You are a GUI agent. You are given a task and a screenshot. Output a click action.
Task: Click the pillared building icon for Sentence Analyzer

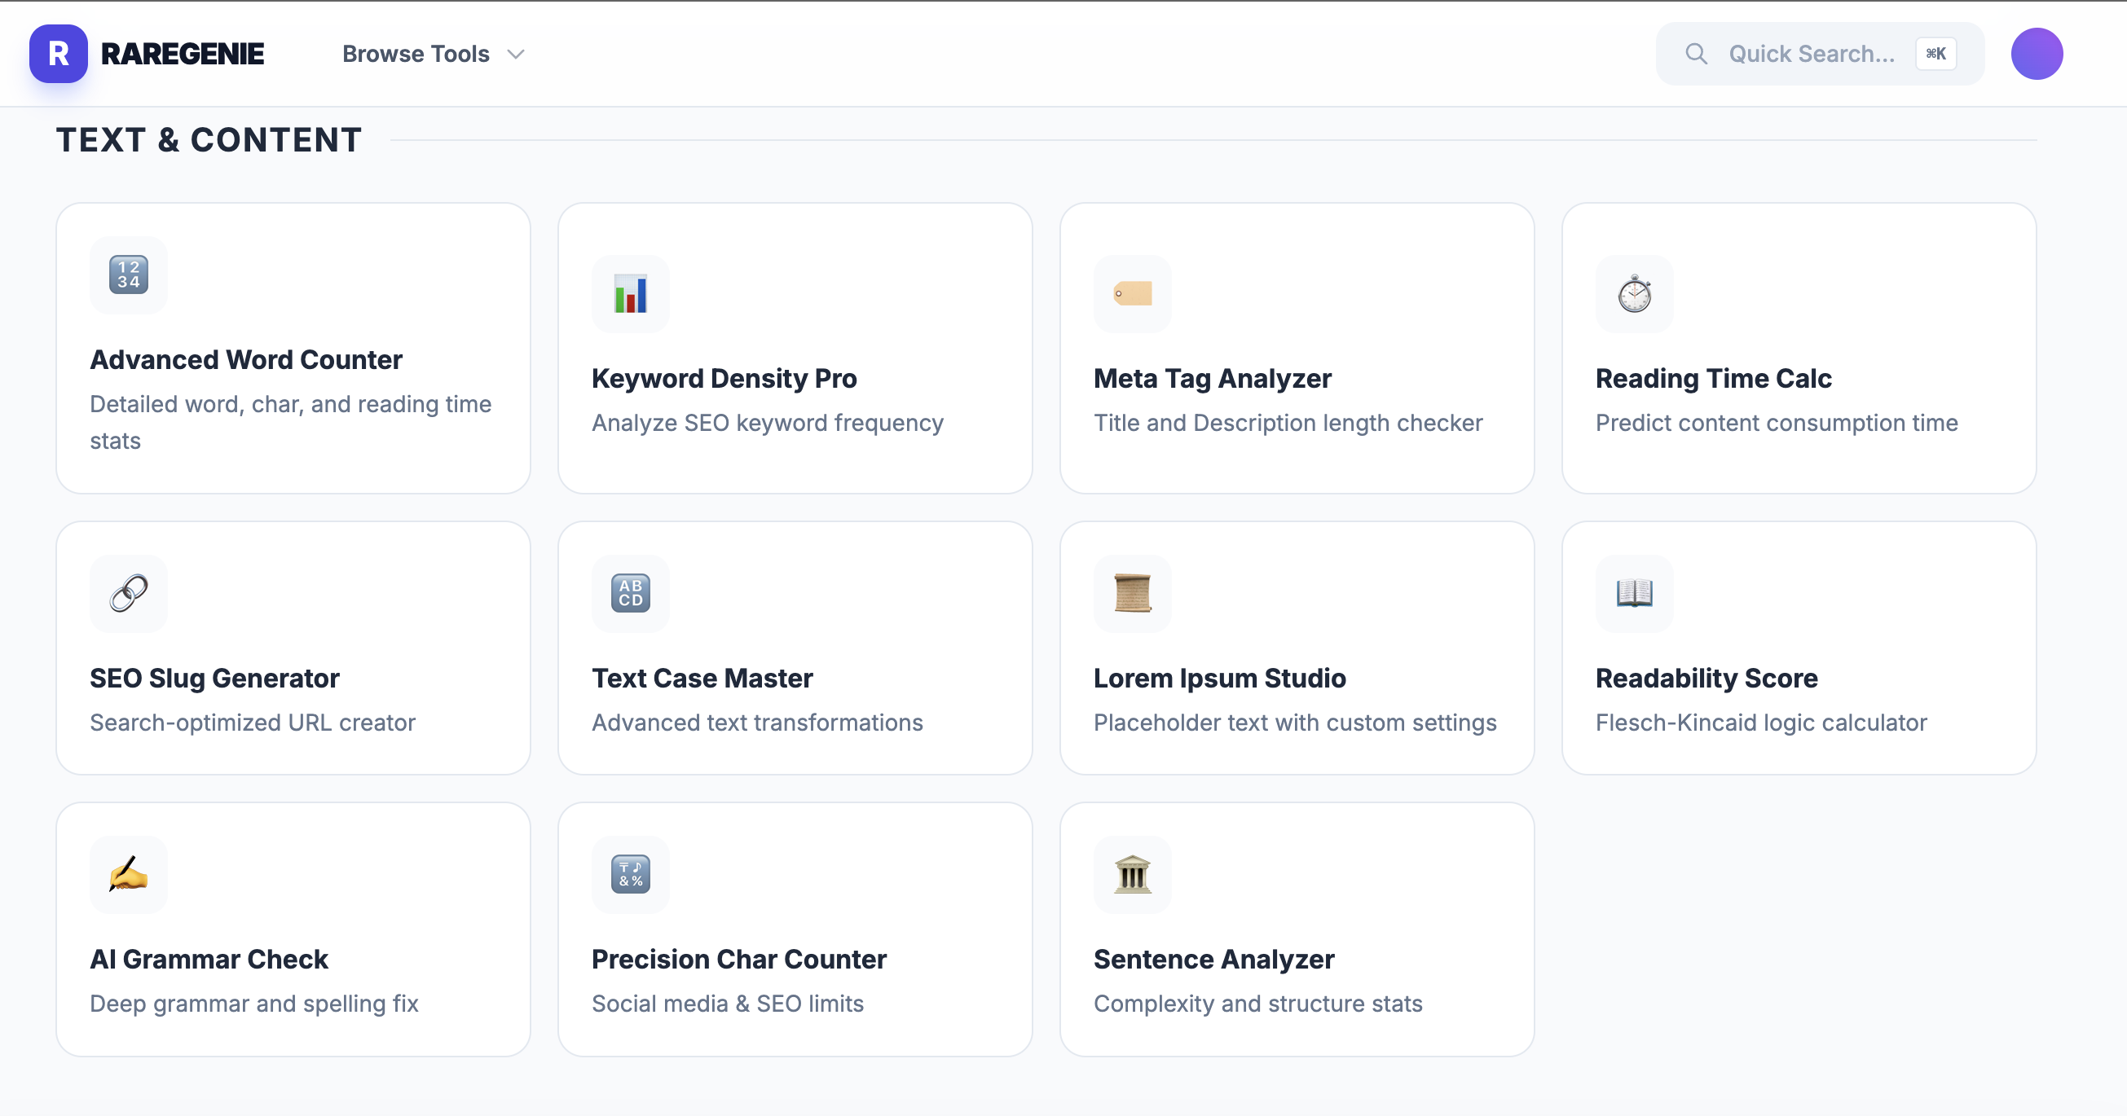tap(1132, 875)
